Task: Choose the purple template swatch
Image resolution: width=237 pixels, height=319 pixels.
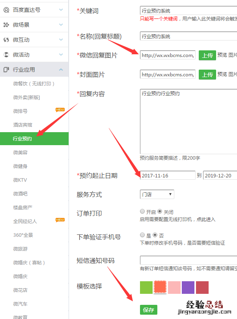Action: tap(188, 287)
